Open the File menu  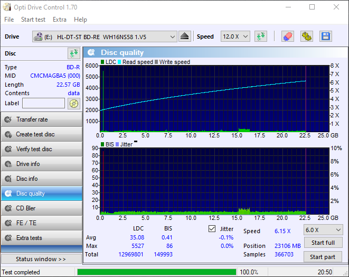(9, 20)
